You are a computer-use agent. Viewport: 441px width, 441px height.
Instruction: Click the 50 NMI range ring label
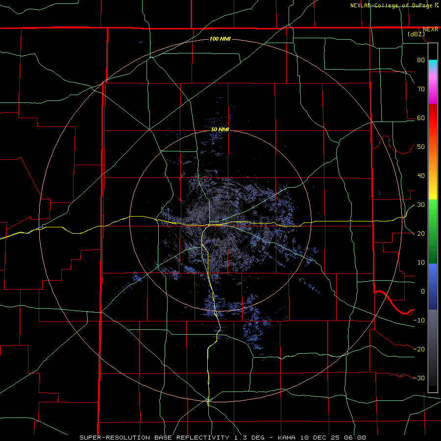[220, 130]
